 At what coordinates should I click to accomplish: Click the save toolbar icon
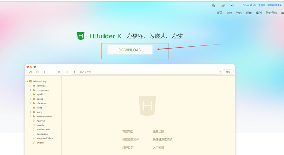point(38,72)
